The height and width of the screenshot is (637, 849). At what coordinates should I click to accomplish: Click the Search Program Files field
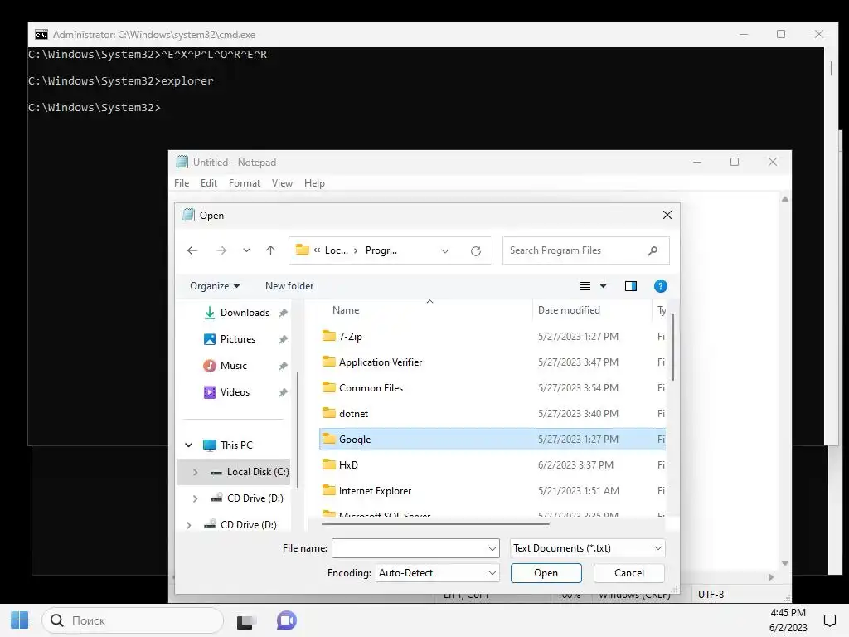click(586, 250)
